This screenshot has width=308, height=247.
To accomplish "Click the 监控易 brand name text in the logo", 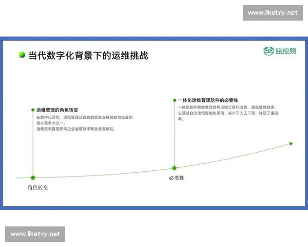I will 286,51.
